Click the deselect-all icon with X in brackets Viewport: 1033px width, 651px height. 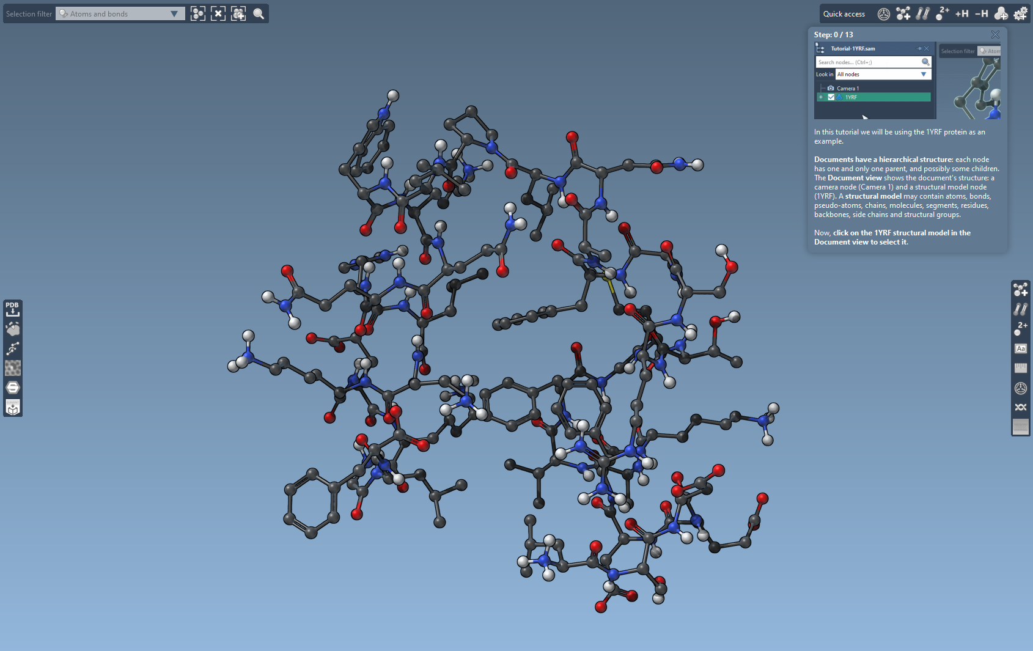point(218,13)
